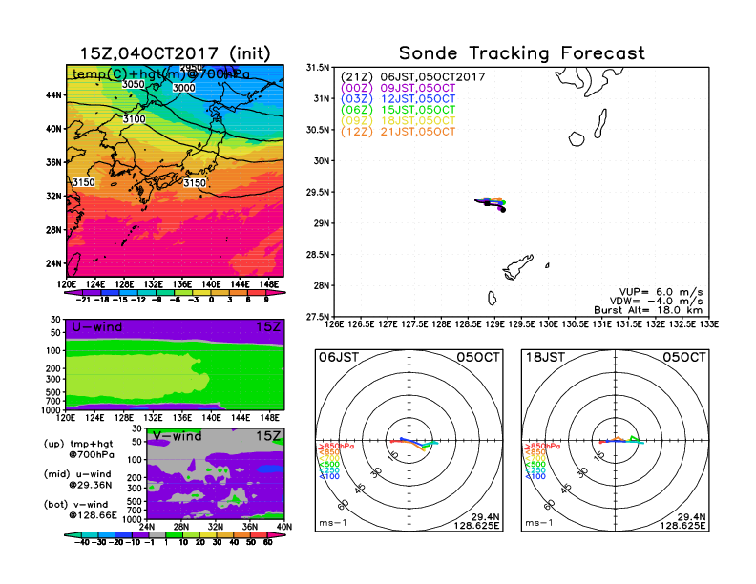
Task: Click the gray -1 to 1 swatch on the wind colorbar
Action: pyautogui.click(x=157, y=535)
